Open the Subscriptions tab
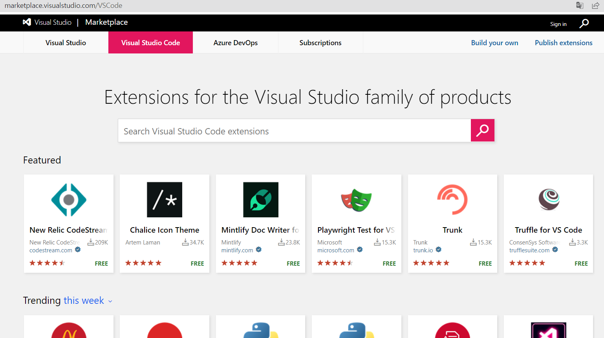604x338 pixels. [320, 42]
